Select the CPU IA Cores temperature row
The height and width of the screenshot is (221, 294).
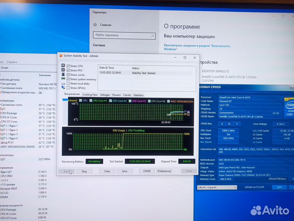(28, 117)
